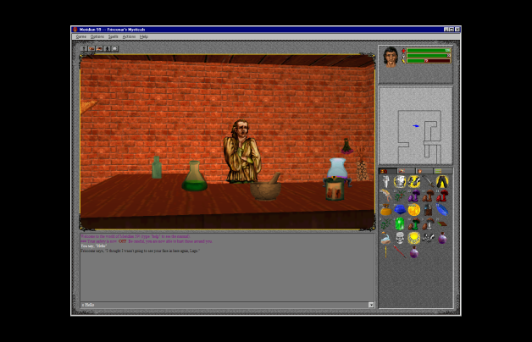Image resolution: width=532 pixels, height=342 pixels.
Task: Click the blue player arrow on minimap
Action: tap(416, 126)
